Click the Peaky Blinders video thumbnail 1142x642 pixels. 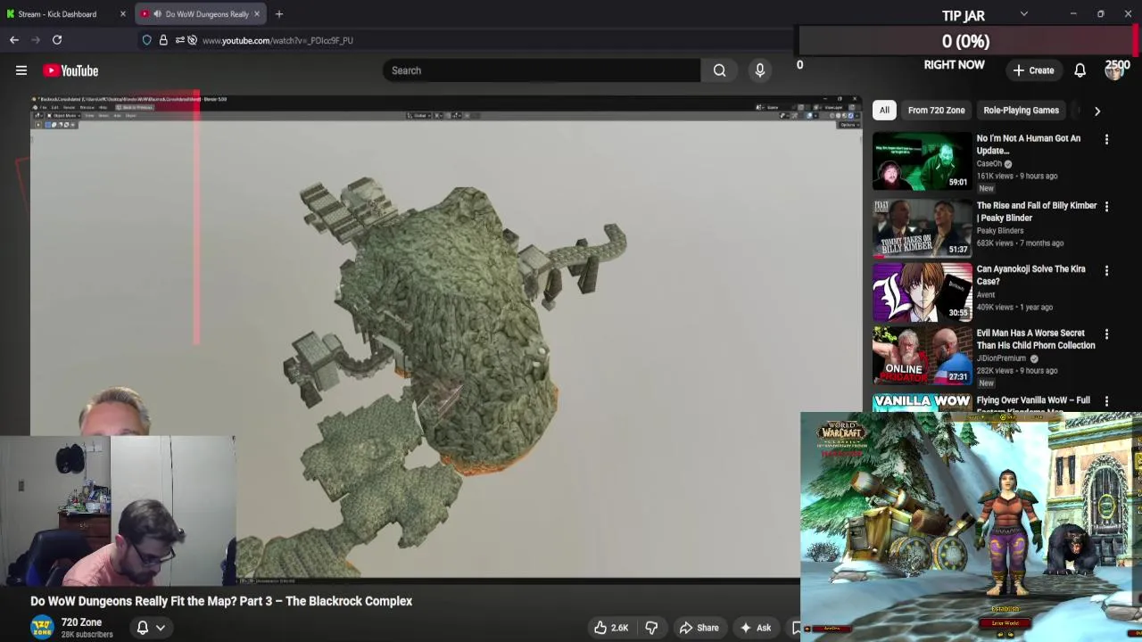click(922, 228)
